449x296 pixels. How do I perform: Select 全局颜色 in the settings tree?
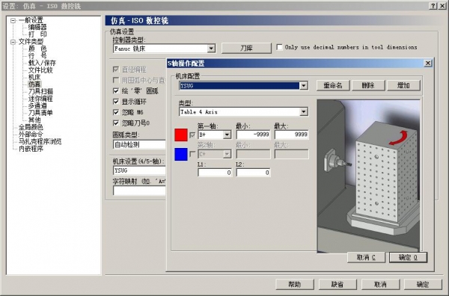tap(31, 127)
